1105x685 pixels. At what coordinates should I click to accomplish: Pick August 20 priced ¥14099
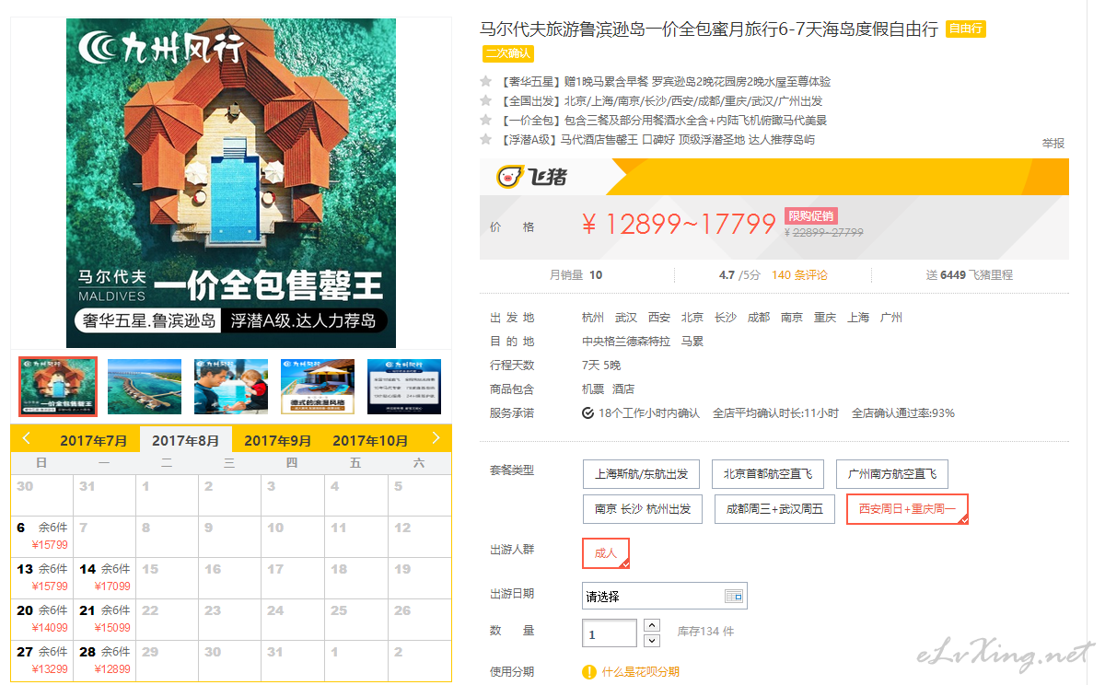42,619
